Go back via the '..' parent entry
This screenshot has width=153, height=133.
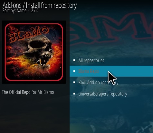[80, 50]
